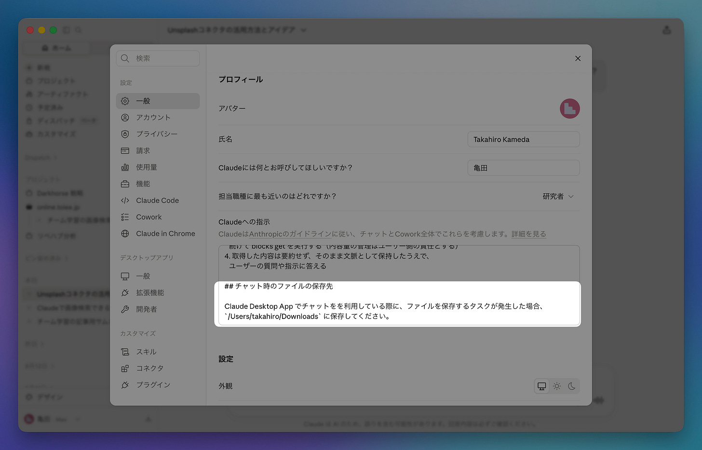The height and width of the screenshot is (450, 702).
Task: Click the プロフィール heading
Action: (x=241, y=79)
